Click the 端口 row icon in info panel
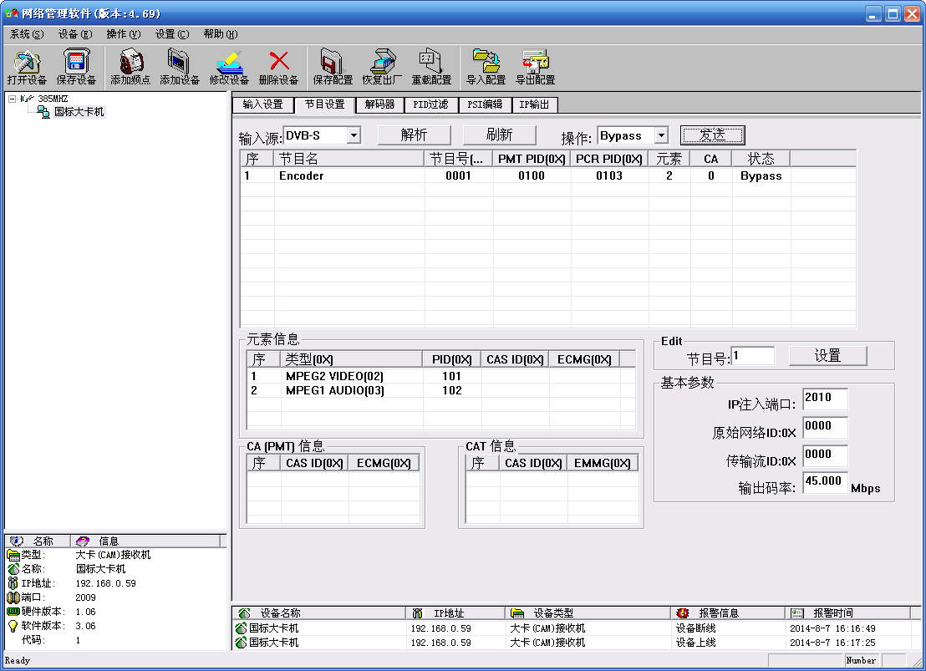The height and width of the screenshot is (671, 926). pos(13,597)
